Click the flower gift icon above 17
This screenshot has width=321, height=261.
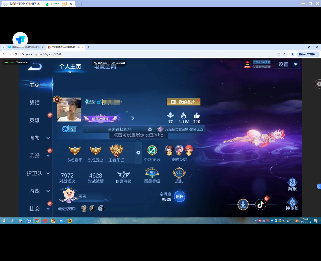[x=170, y=115]
